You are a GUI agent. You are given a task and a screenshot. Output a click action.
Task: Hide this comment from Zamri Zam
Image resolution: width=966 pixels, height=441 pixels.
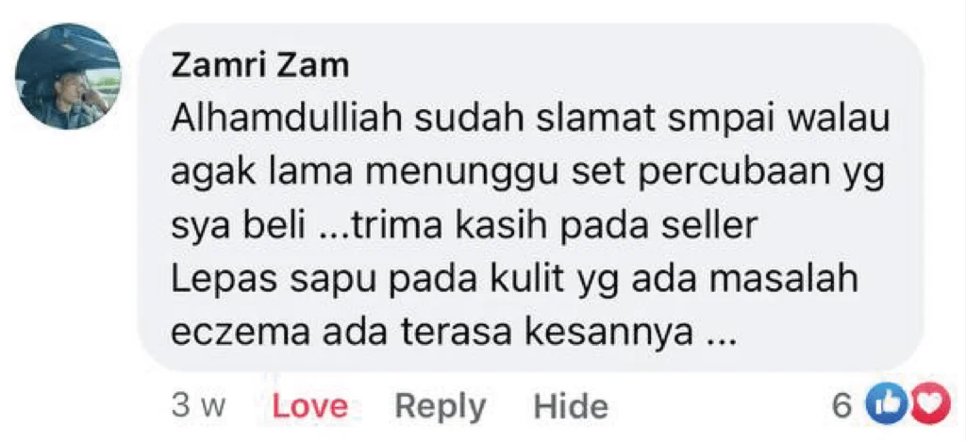(x=571, y=406)
